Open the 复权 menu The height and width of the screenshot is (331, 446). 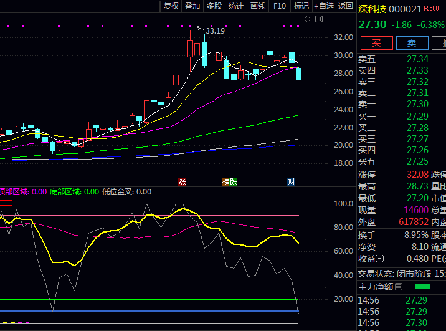171,6
